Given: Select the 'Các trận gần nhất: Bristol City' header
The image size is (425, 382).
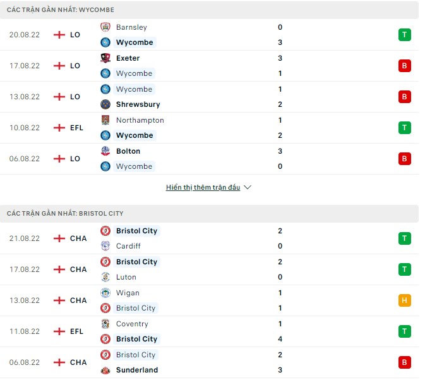Looking at the screenshot, I should pos(65,214).
